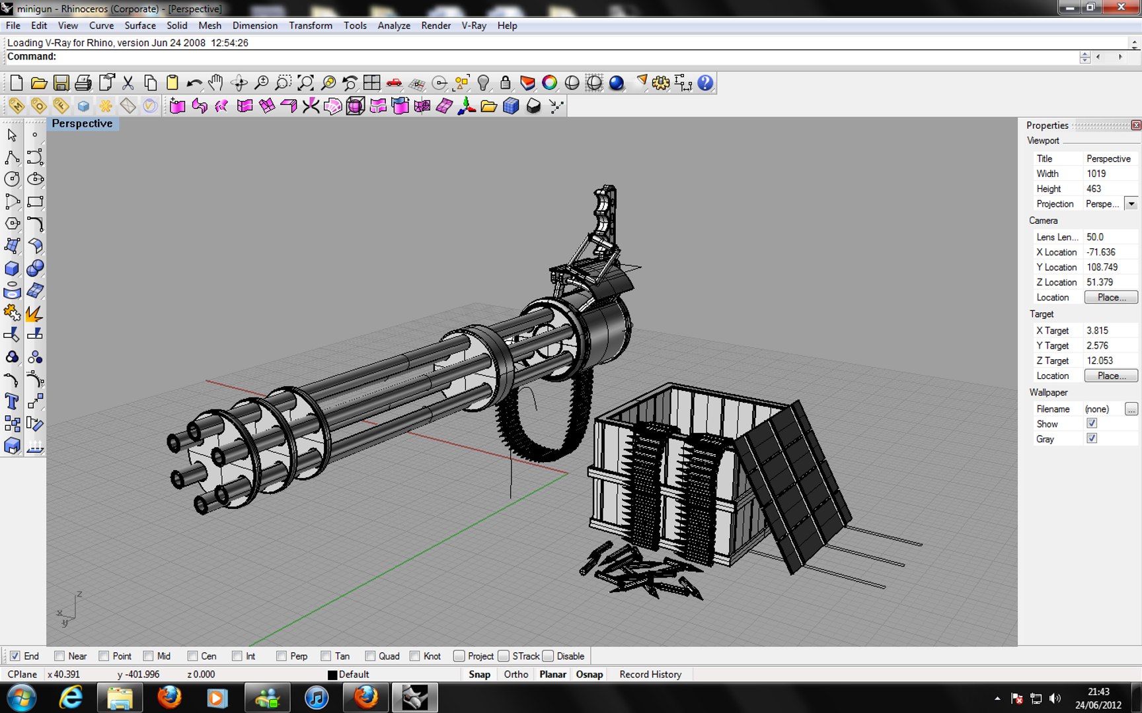Click the Save floppy disk icon
Viewport: 1142px width, 713px height.
(61, 83)
